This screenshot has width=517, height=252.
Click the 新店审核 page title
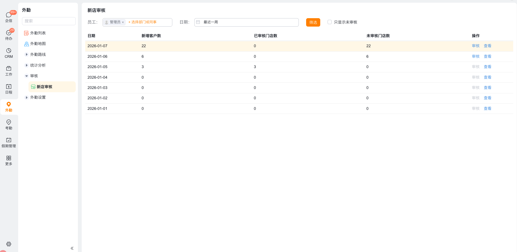pos(96,10)
